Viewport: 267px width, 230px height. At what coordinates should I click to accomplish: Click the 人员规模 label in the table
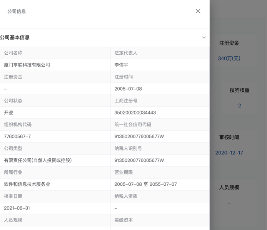(13, 220)
